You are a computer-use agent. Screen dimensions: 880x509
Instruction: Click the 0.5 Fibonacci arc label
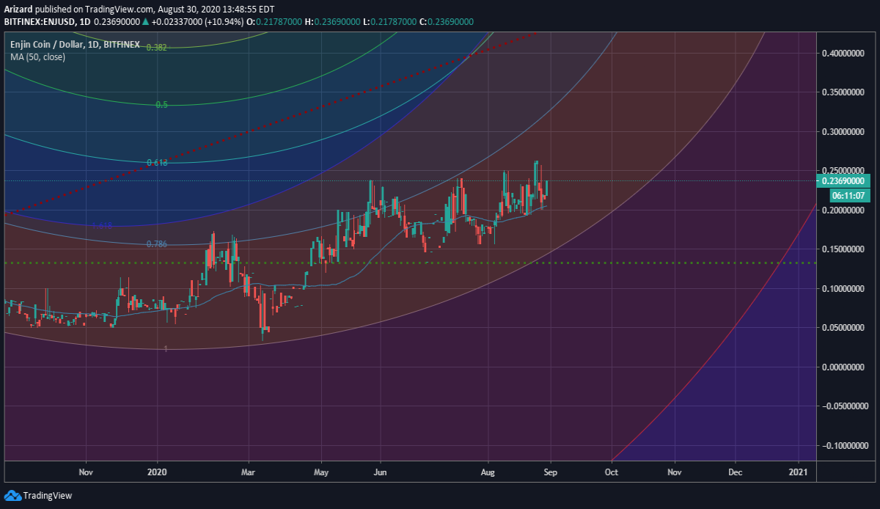tap(162, 105)
